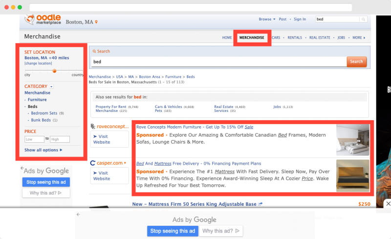Open Pets results link

[x=158, y=111]
